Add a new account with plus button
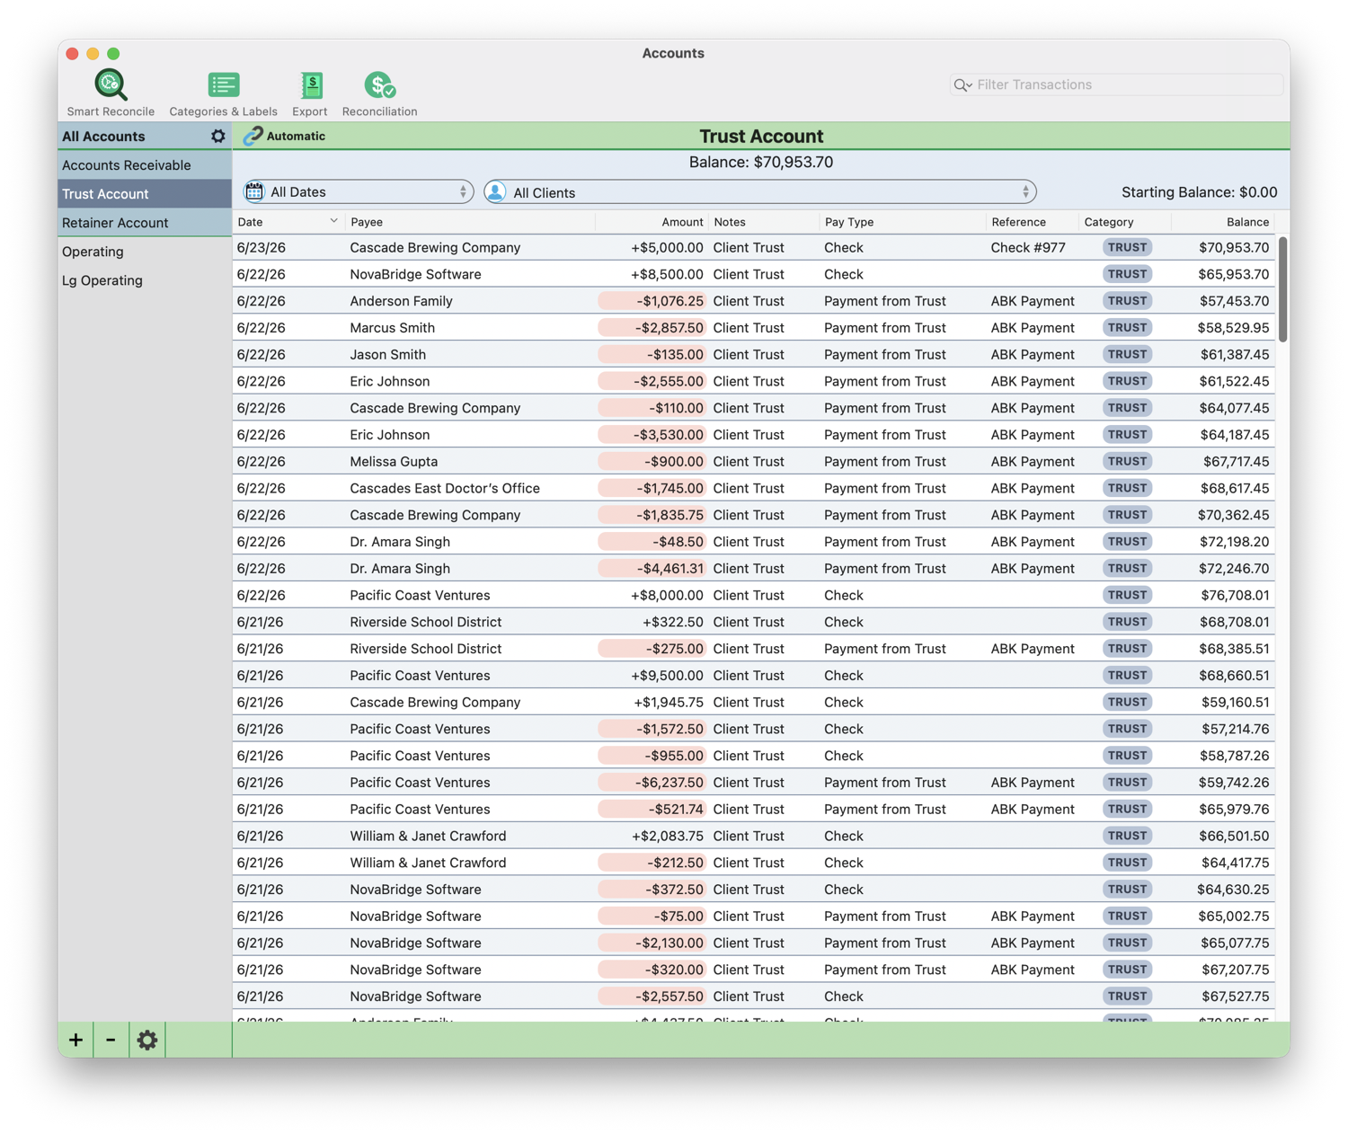Image resolution: width=1348 pixels, height=1134 pixels. click(75, 1040)
